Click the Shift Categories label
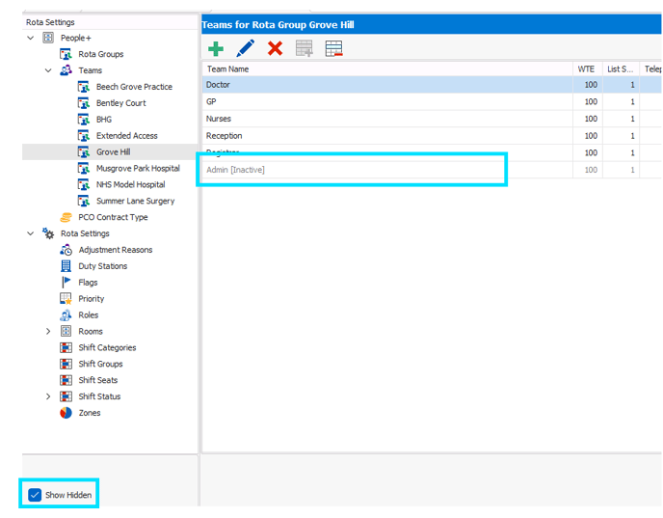663x518 pixels. pos(107,347)
